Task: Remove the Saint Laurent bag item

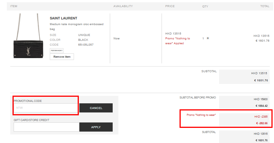Action: coord(62,57)
